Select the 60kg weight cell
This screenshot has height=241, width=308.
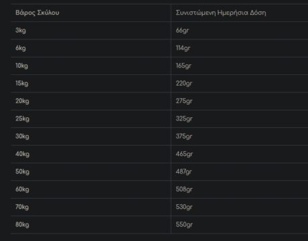click(22, 189)
